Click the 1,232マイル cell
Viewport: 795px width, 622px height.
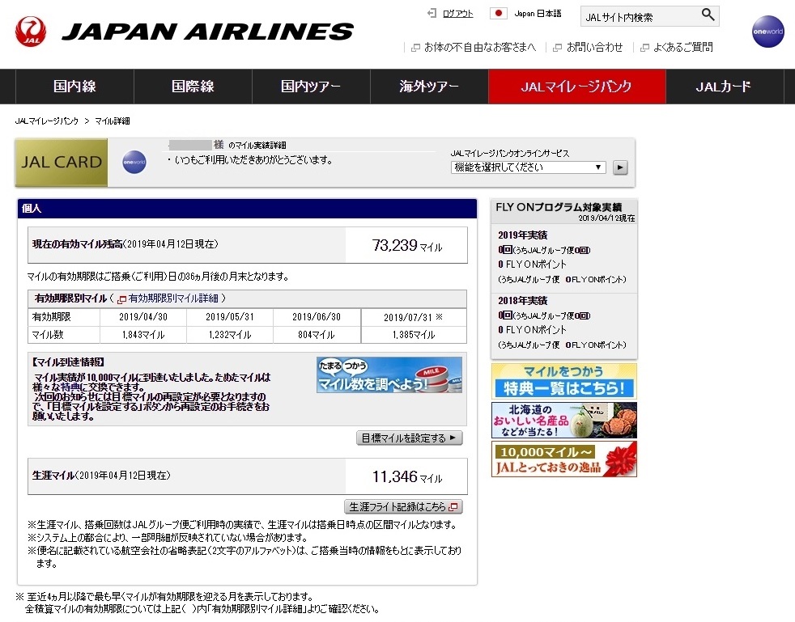pyautogui.click(x=230, y=335)
